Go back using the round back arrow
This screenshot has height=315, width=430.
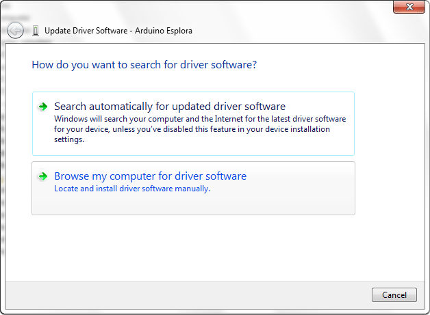pyautogui.click(x=15, y=30)
